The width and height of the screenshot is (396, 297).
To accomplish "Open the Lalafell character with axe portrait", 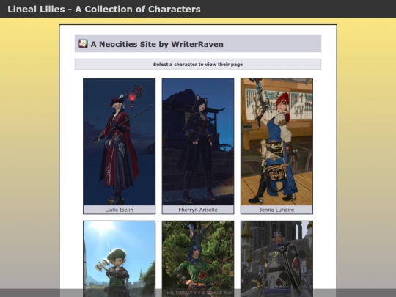I will [x=120, y=259].
